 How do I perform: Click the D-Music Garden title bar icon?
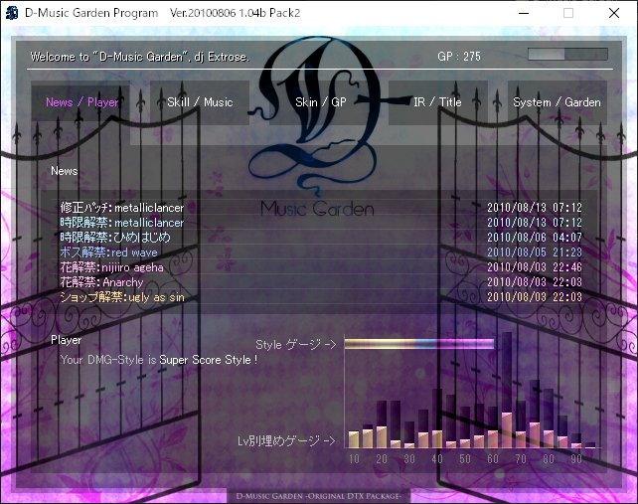point(13,13)
